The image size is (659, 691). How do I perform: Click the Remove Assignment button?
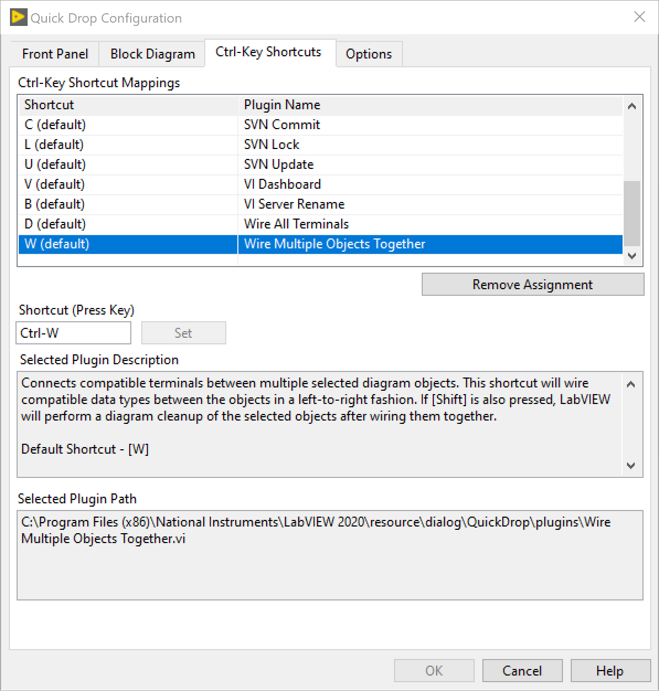[532, 284]
